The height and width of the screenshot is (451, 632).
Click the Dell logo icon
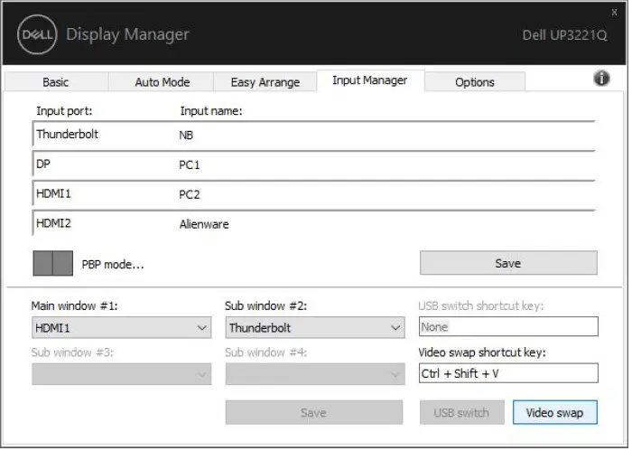(x=37, y=34)
